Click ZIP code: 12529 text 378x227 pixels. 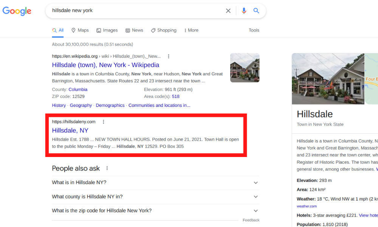[68, 96]
